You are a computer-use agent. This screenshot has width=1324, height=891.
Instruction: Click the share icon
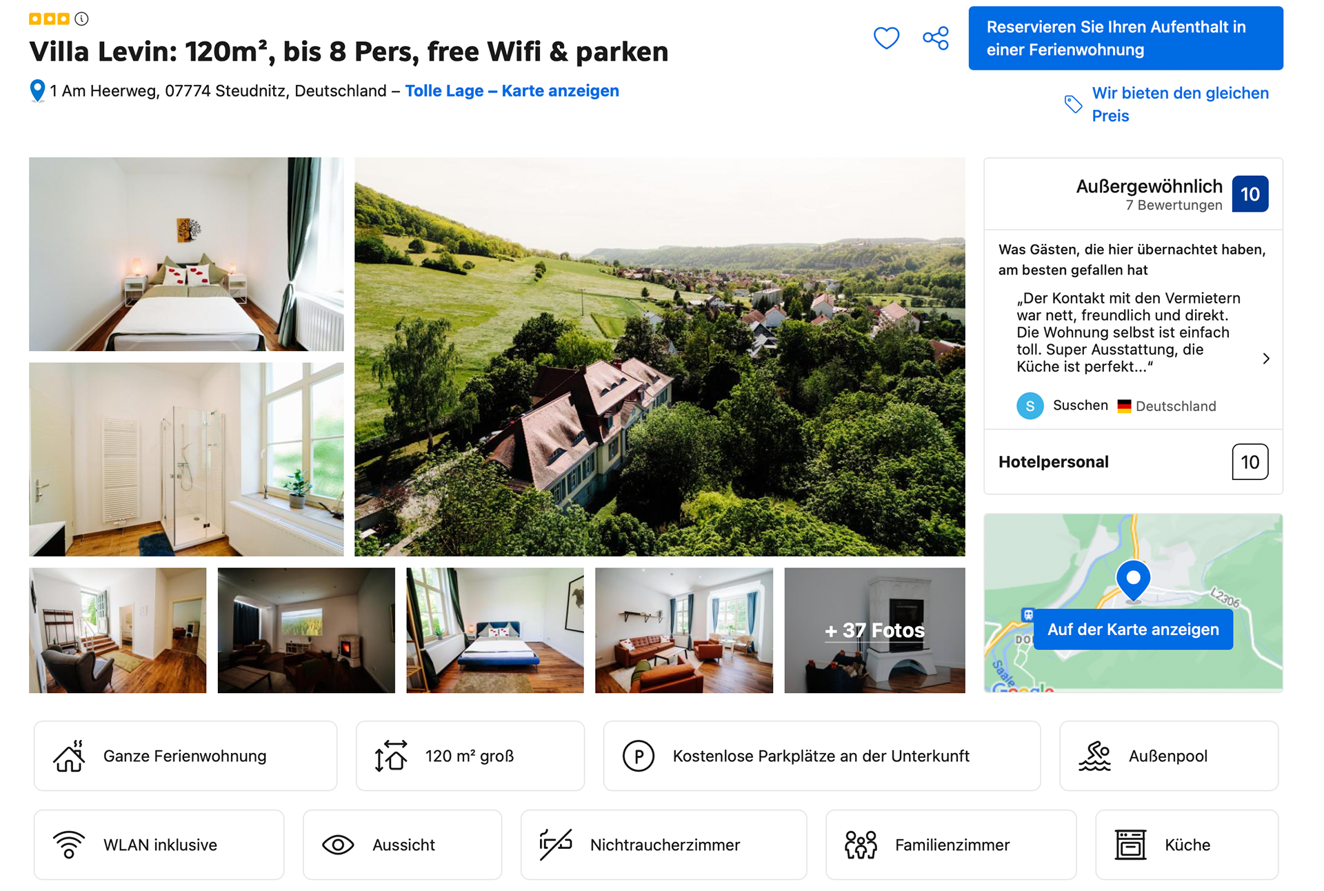click(x=936, y=38)
